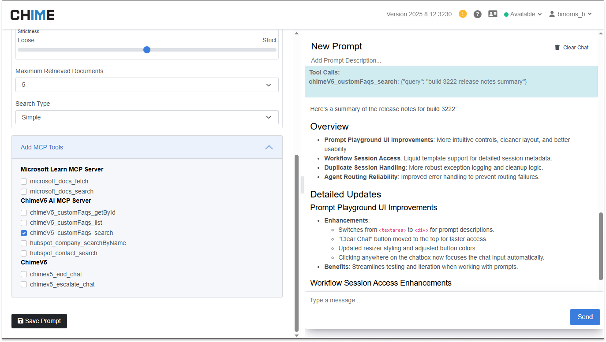
Task: Click the green Available status dot
Action: tap(506, 15)
